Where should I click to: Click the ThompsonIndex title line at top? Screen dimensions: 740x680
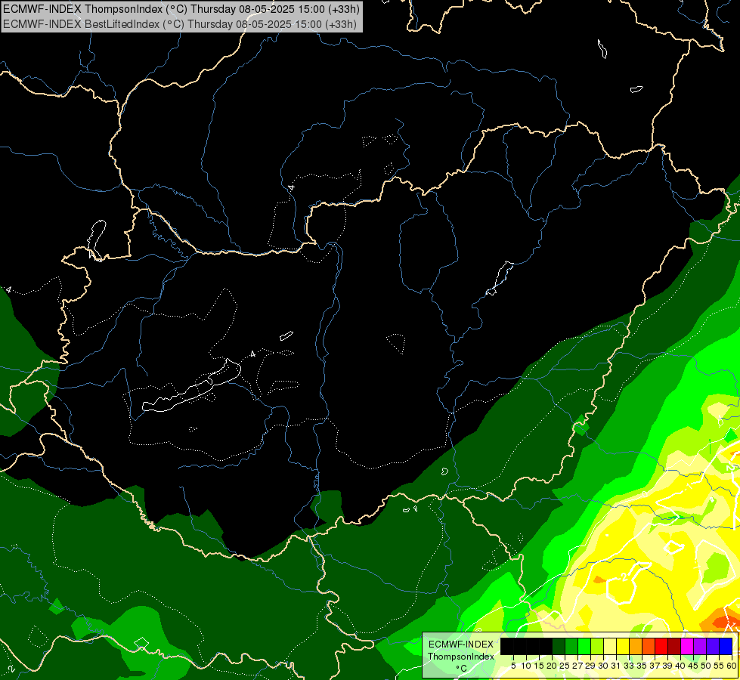click(181, 9)
